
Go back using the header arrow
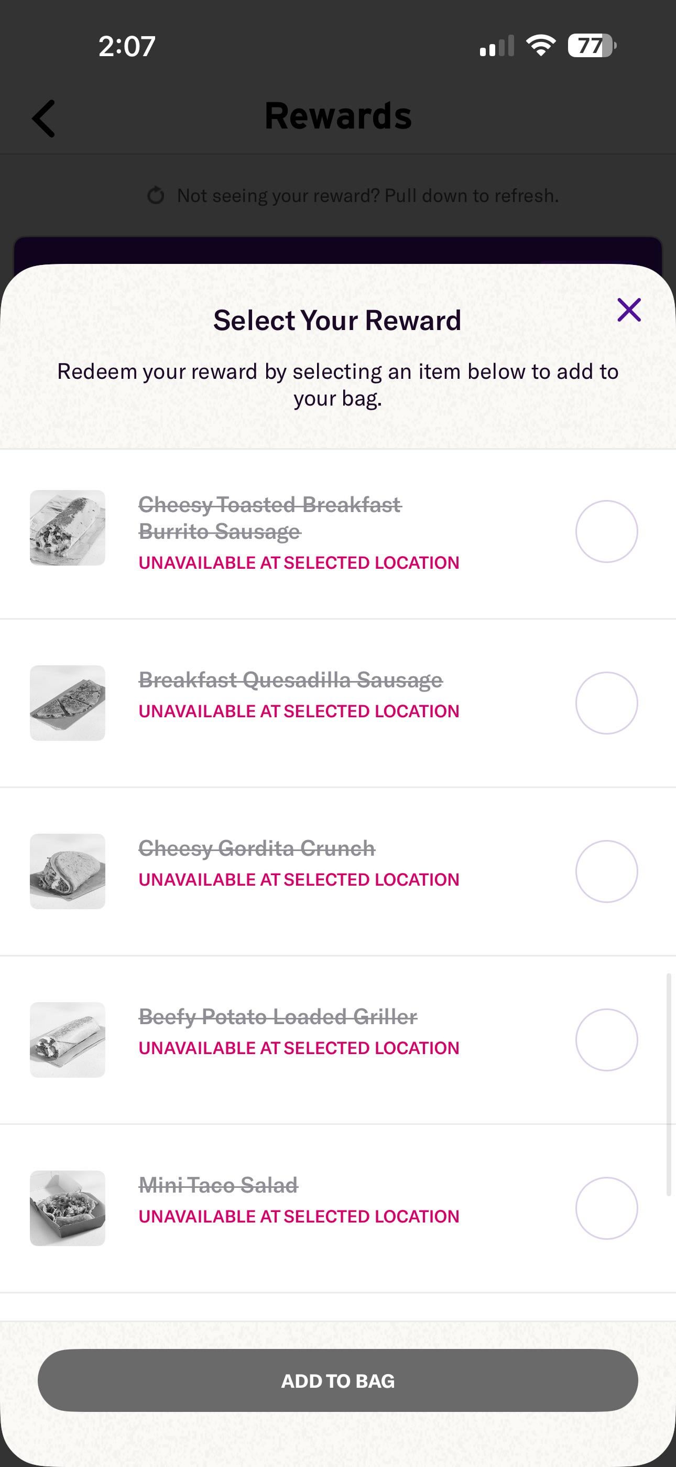44,119
